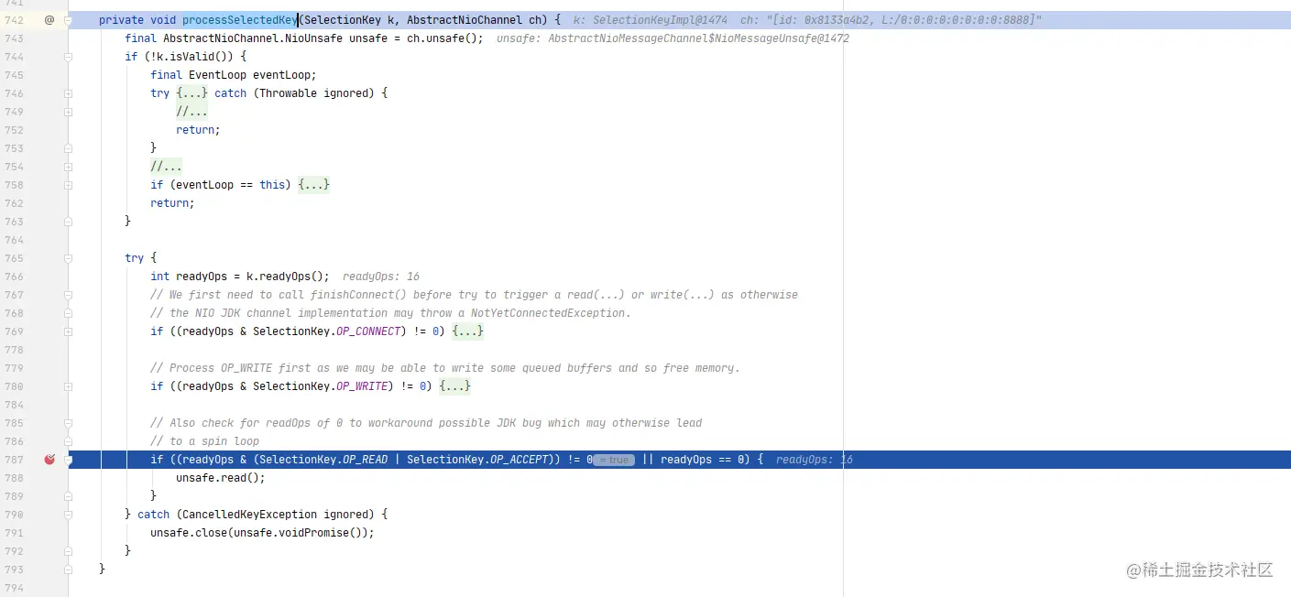Click the //... folded comment on line 749

tap(192, 112)
